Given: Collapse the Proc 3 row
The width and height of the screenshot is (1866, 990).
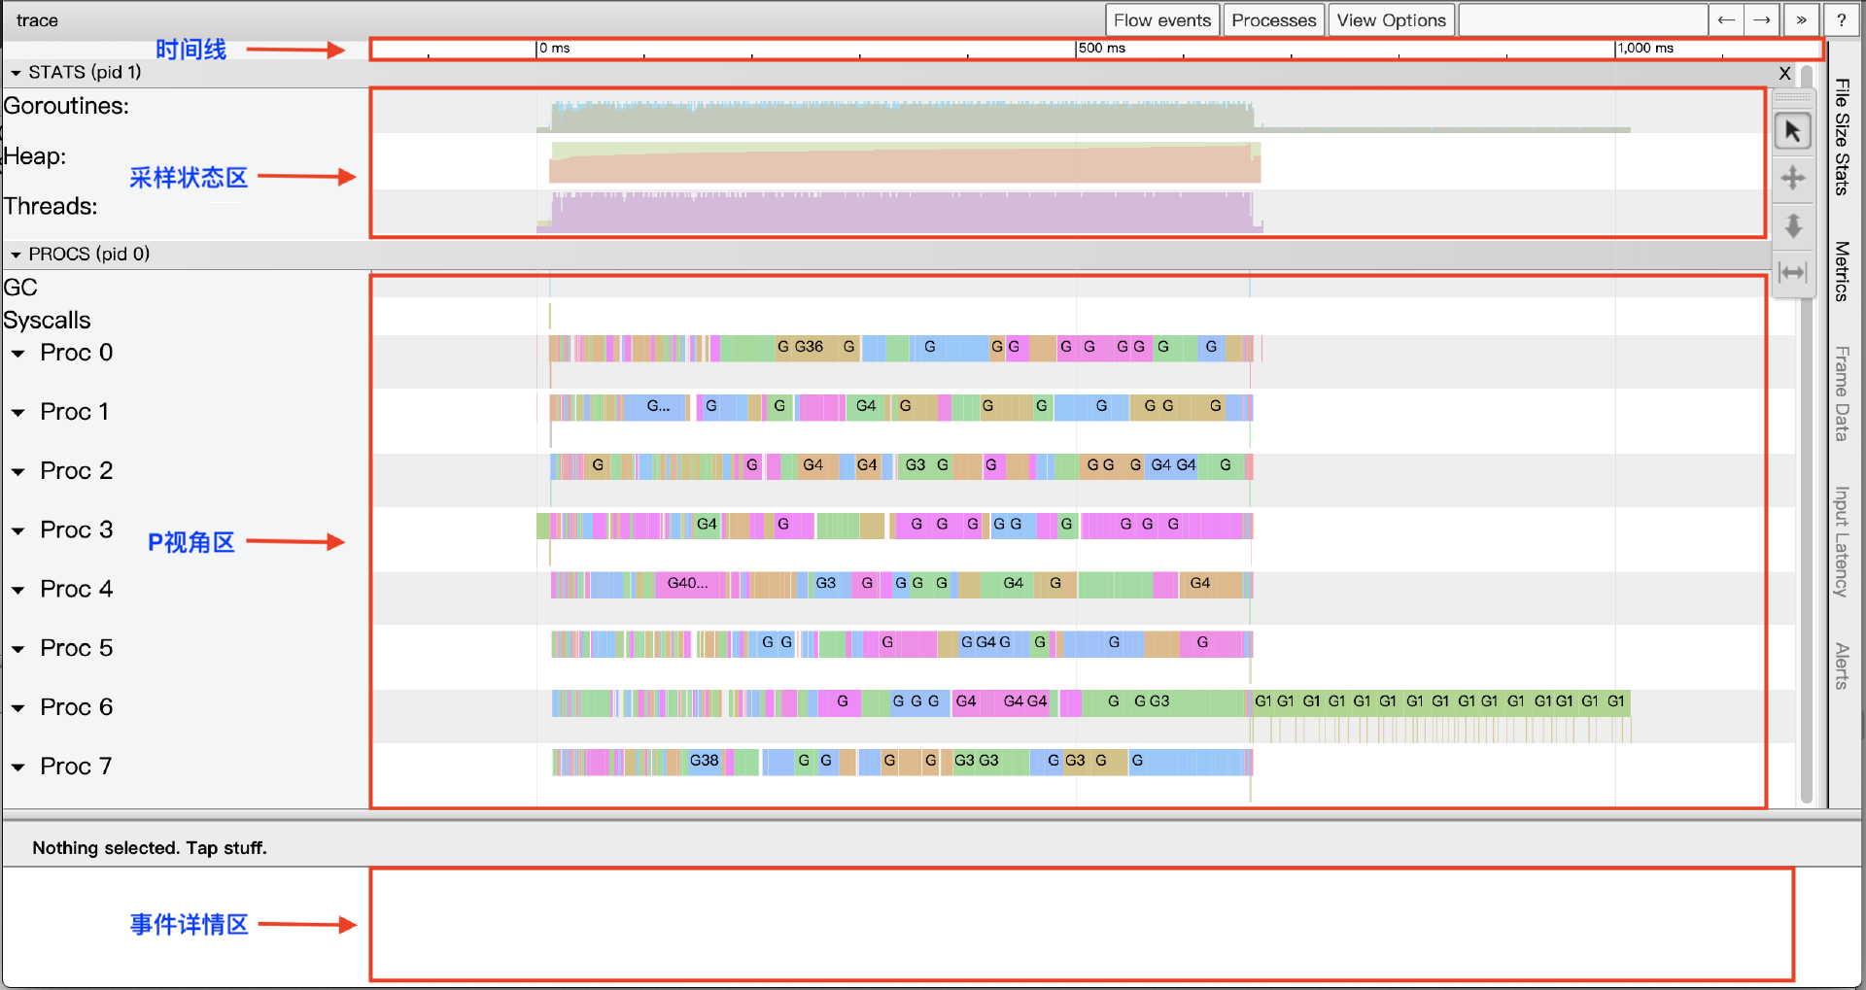Looking at the screenshot, I should click(18, 531).
